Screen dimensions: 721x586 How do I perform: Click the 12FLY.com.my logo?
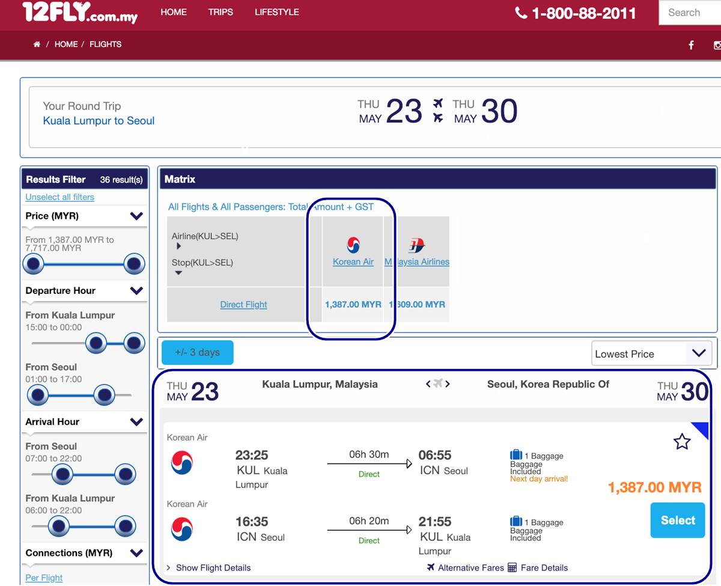click(80, 13)
